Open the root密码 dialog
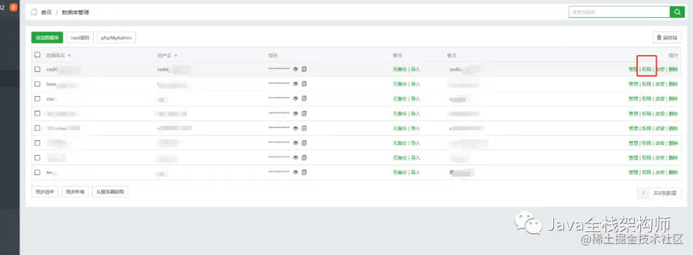 (80, 38)
